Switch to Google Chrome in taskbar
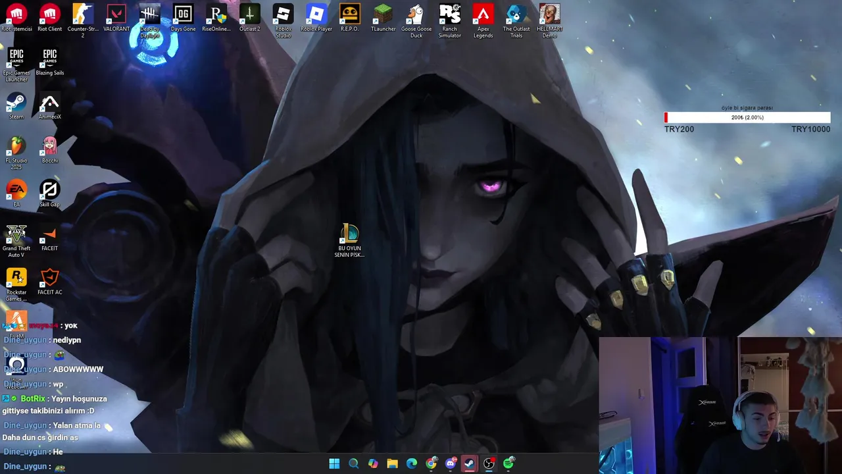Viewport: 842px width, 474px height. coord(431,463)
